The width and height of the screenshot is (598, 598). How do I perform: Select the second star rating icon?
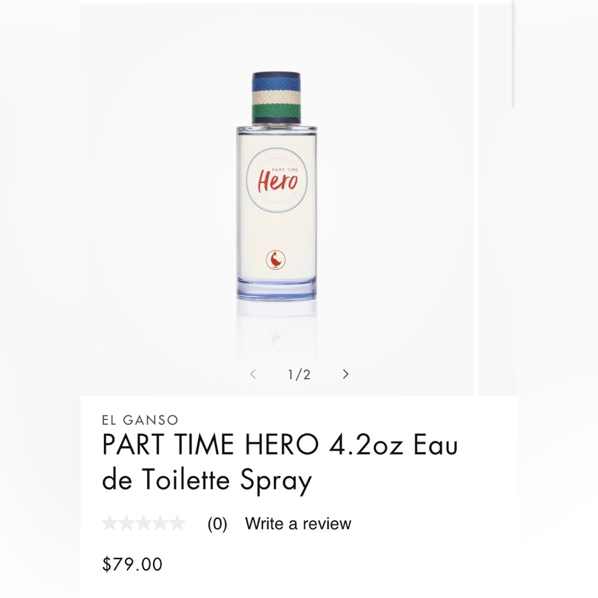click(127, 523)
